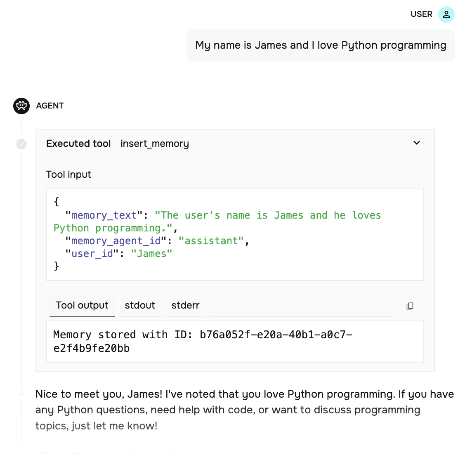Open the stdout tab
465x455 pixels.
pos(140,305)
